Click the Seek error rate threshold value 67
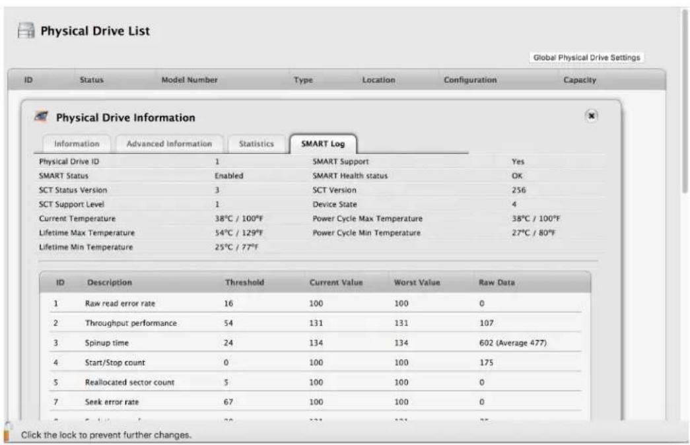This screenshot has height=445, width=690. coord(228,402)
